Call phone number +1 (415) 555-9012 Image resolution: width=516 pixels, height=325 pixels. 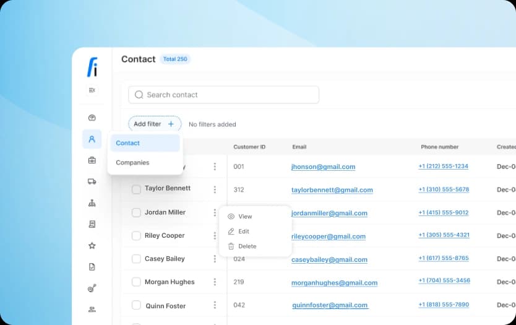[443, 212]
